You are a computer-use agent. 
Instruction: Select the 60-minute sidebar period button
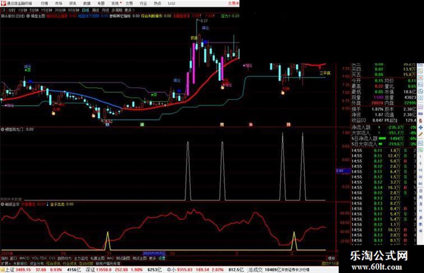point(420,184)
